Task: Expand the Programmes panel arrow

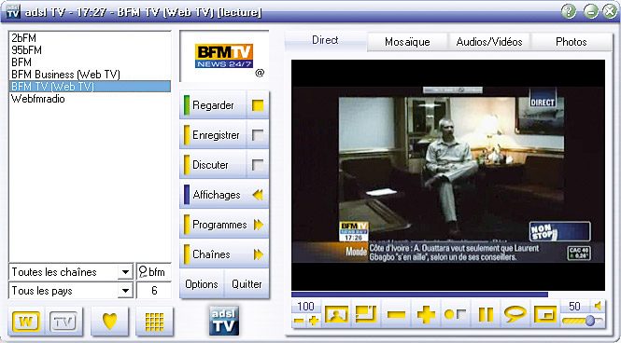Action: click(x=259, y=225)
